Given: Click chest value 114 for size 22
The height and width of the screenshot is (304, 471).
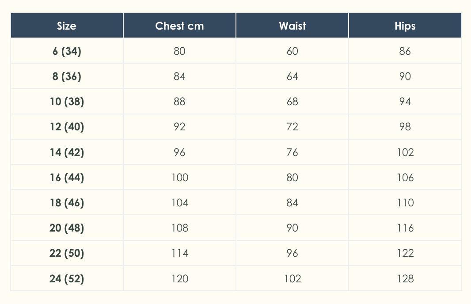Looking at the screenshot, I should click(x=179, y=253).
